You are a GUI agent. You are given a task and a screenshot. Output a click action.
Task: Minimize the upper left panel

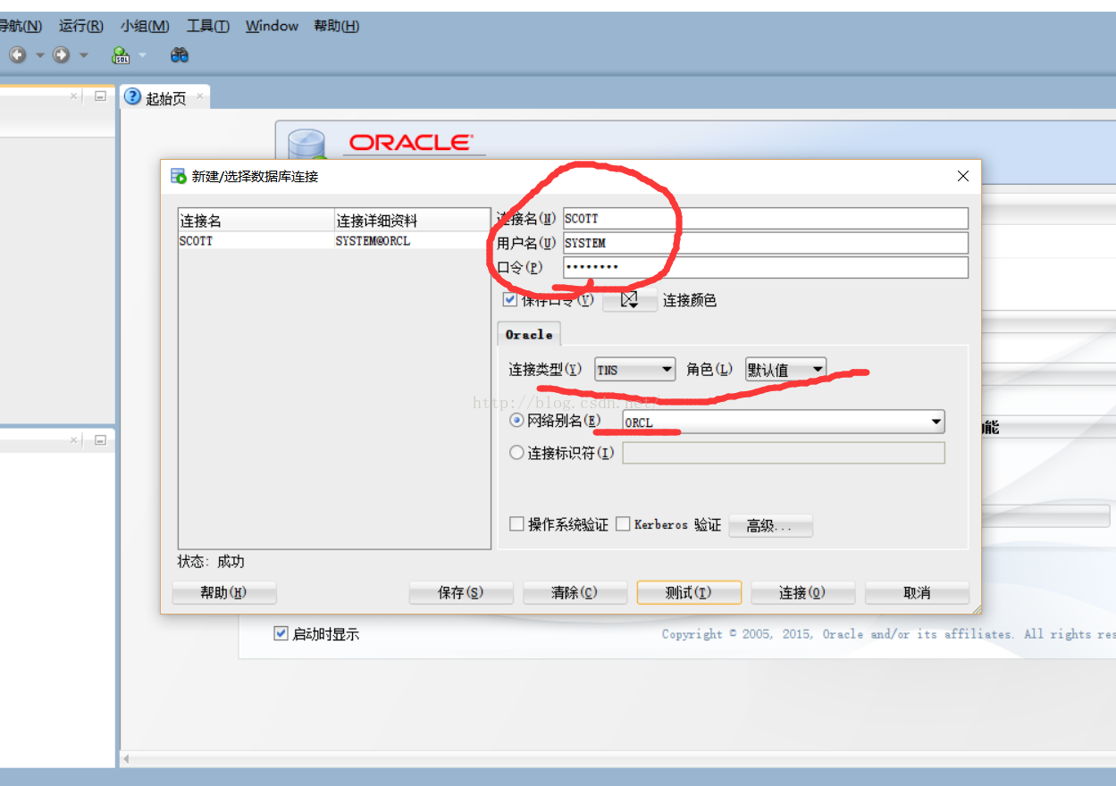[100, 96]
